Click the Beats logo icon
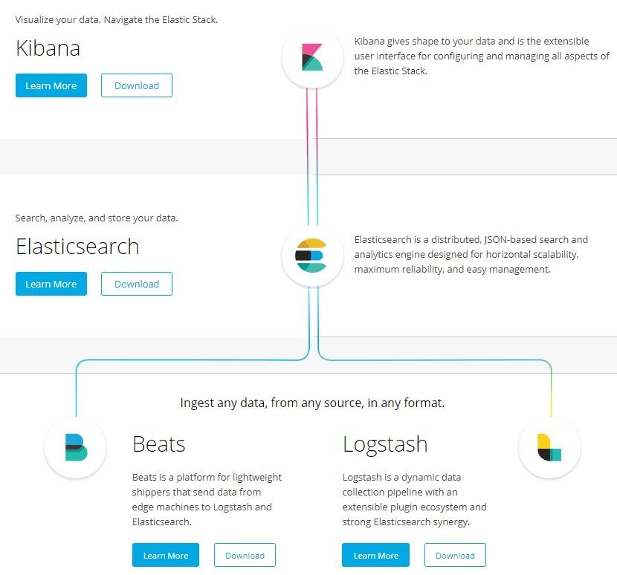This screenshot has height=575, width=617. point(76,447)
